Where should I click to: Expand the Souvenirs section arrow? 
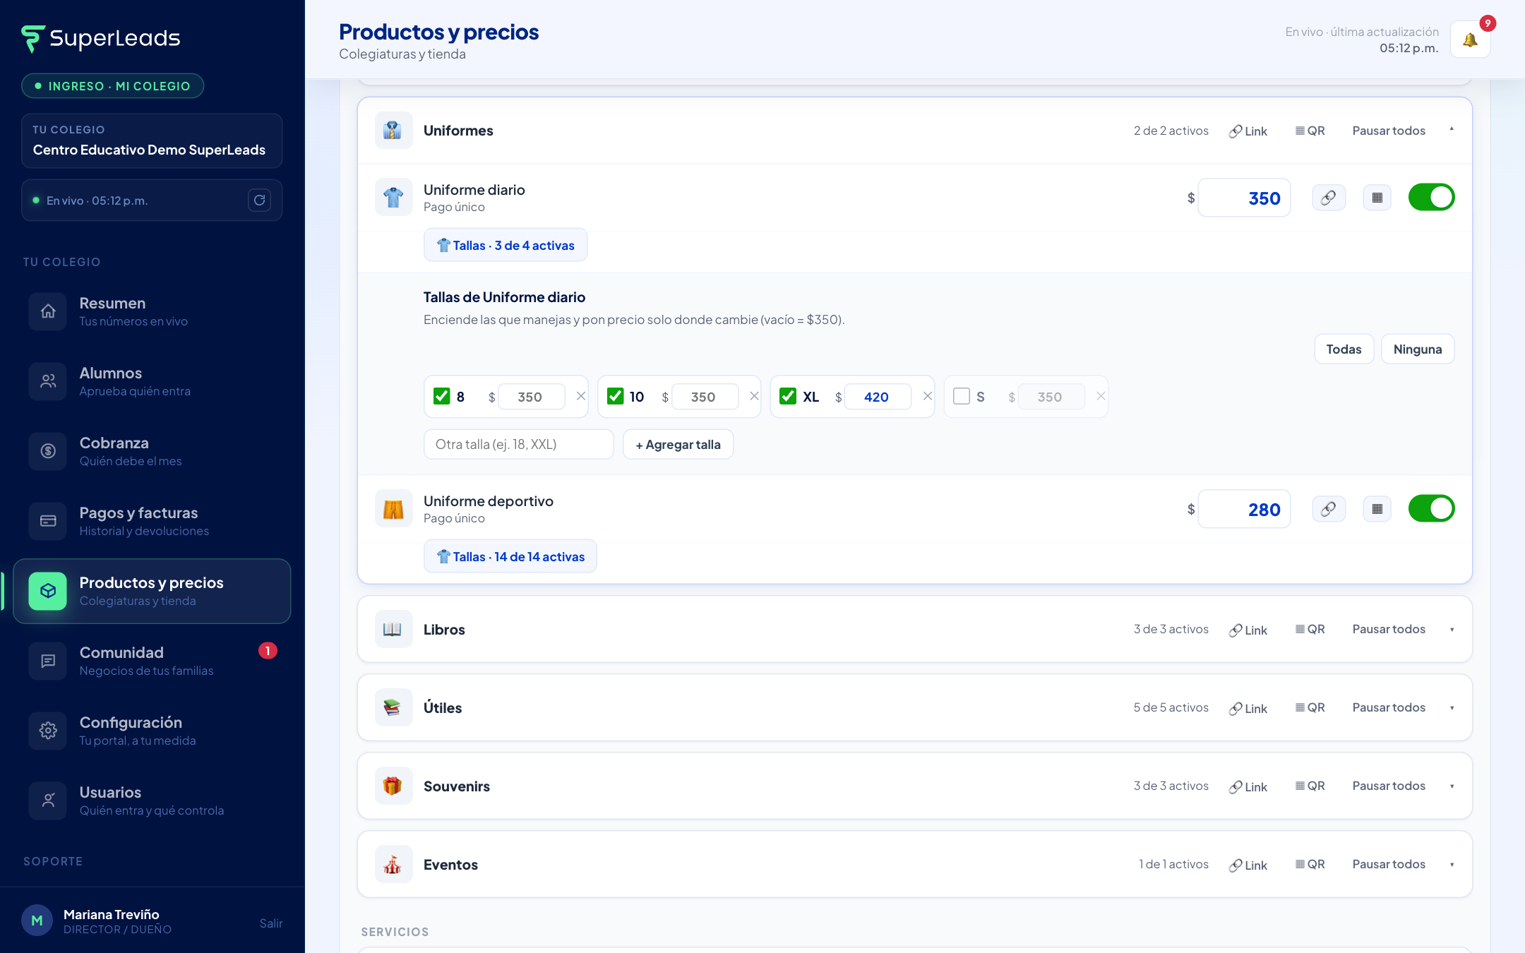click(1452, 786)
